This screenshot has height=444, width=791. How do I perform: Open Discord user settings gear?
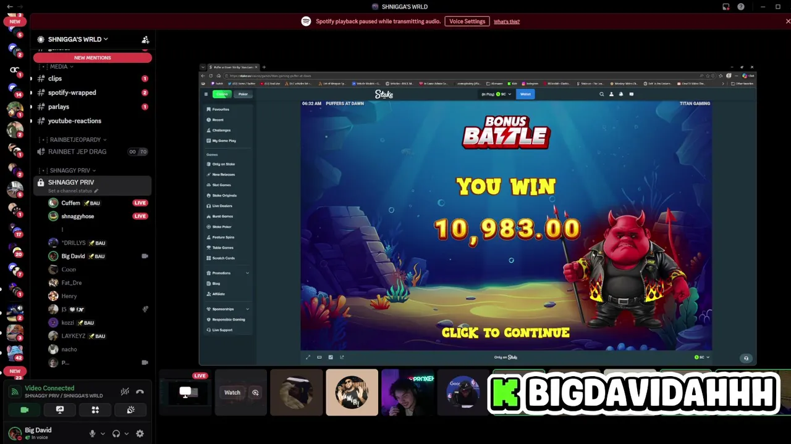[x=140, y=434]
